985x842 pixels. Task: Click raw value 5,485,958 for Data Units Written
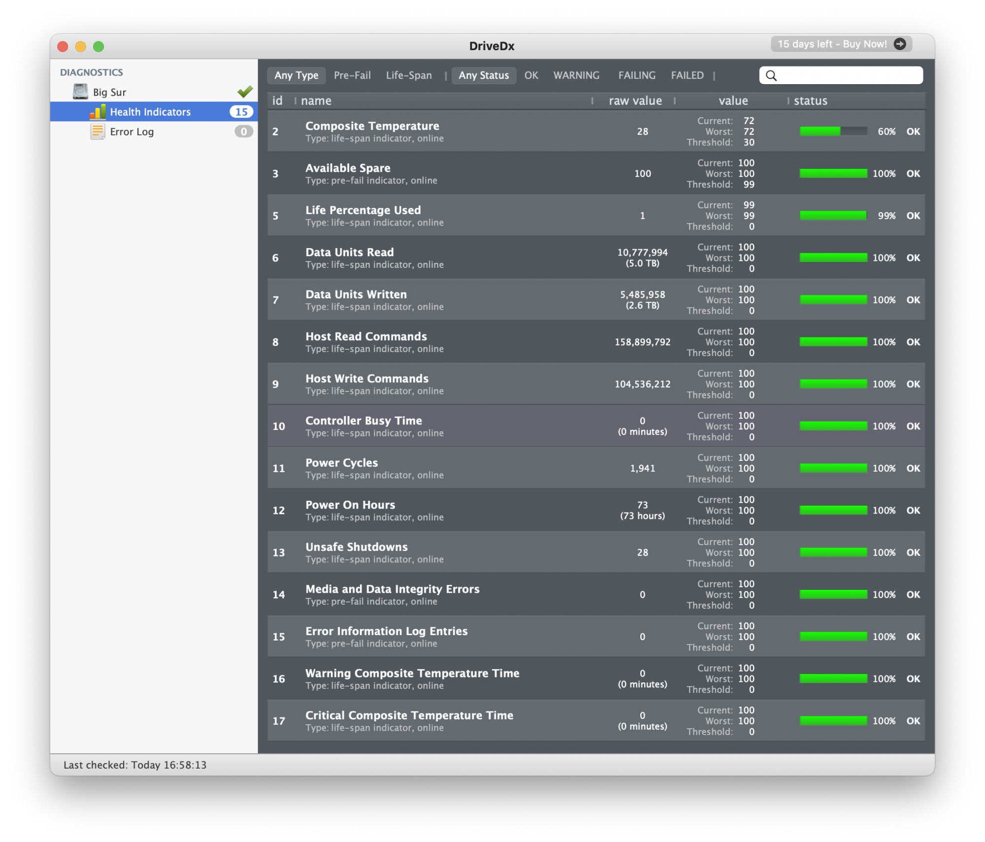(642, 294)
